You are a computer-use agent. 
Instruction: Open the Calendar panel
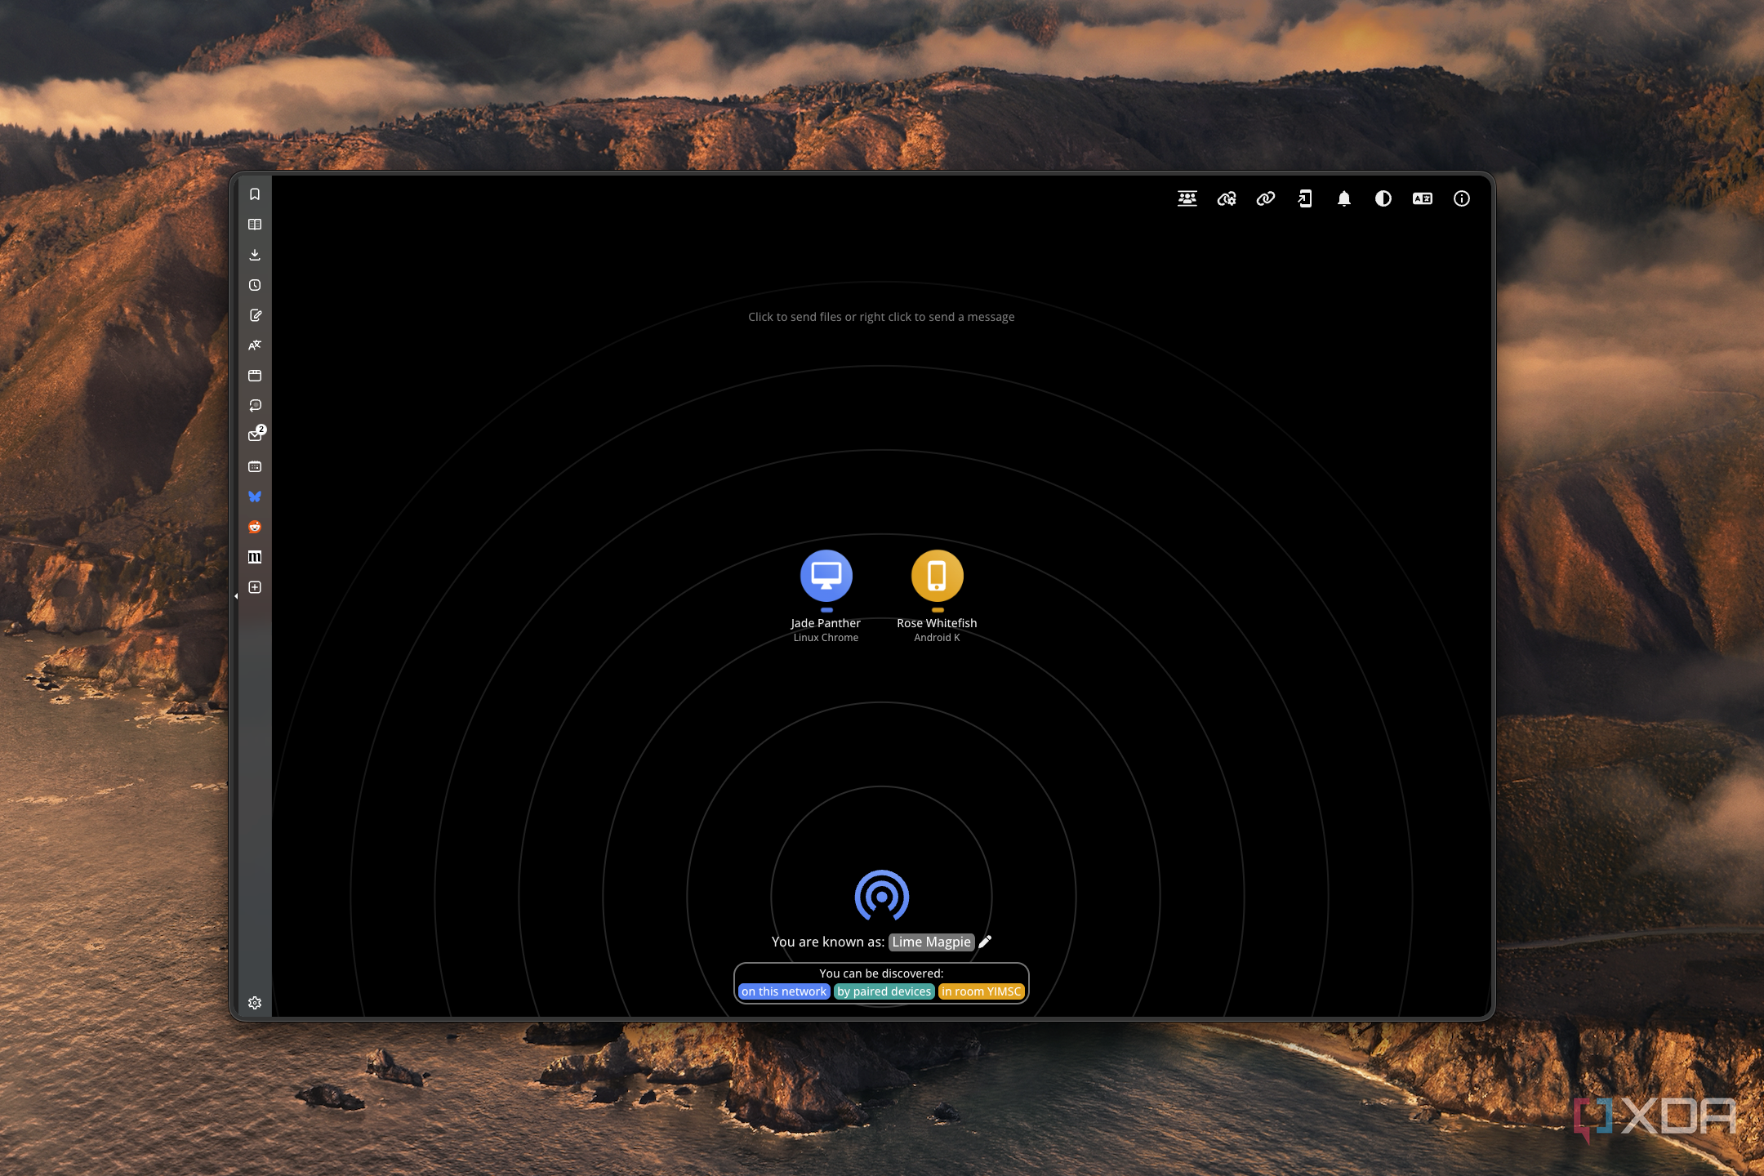[x=255, y=466]
